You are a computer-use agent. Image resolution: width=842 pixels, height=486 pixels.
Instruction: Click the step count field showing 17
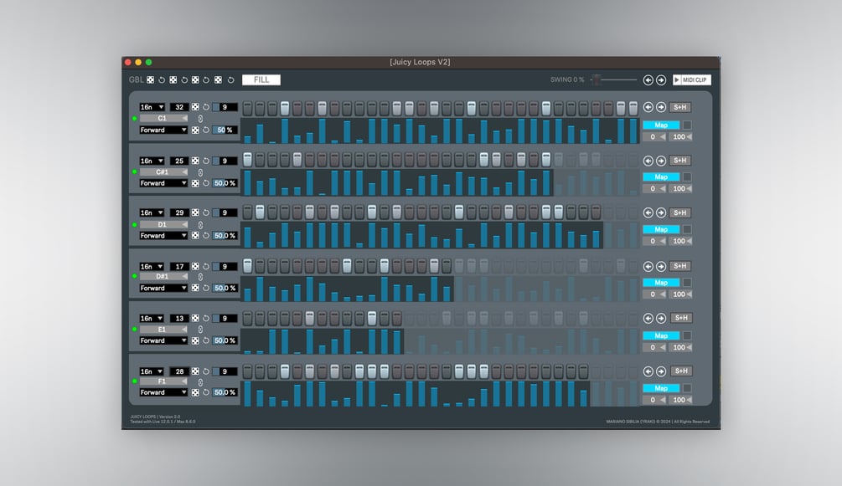coord(178,267)
